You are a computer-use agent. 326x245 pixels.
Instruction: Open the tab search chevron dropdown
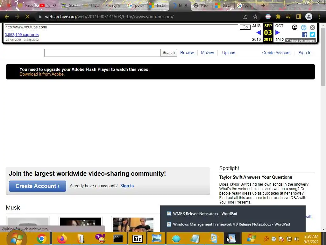coord(288,5)
